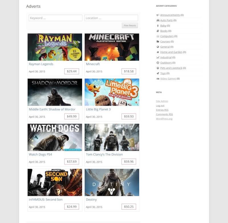This screenshot has width=228, height=223.
Task: Open the Watch Dogs cover image
Action: pyautogui.click(x=55, y=137)
